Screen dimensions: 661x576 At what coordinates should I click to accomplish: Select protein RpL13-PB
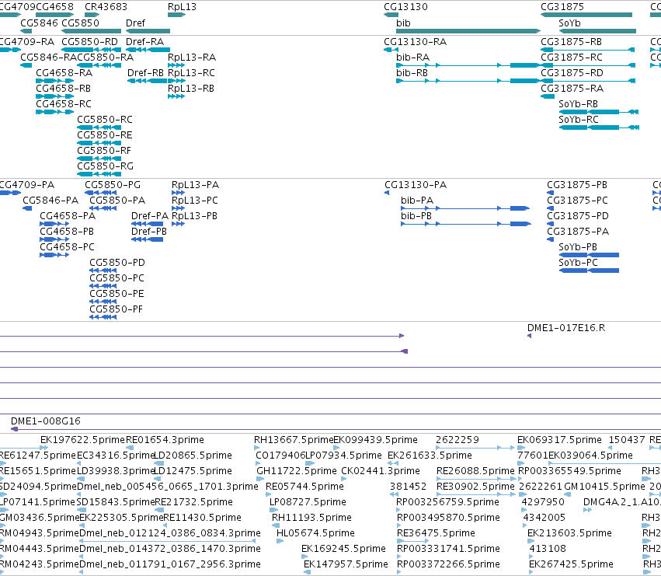[194, 215]
